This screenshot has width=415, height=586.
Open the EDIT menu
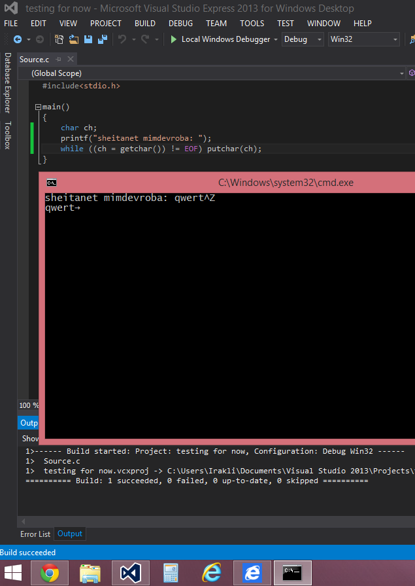39,23
